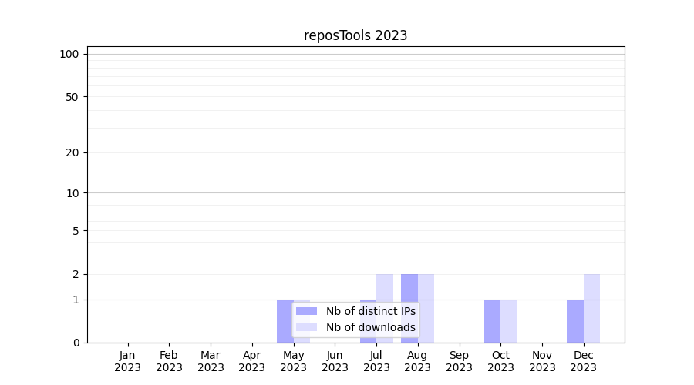Click the 'Nb of downloads' legend swatch

[x=306, y=327]
